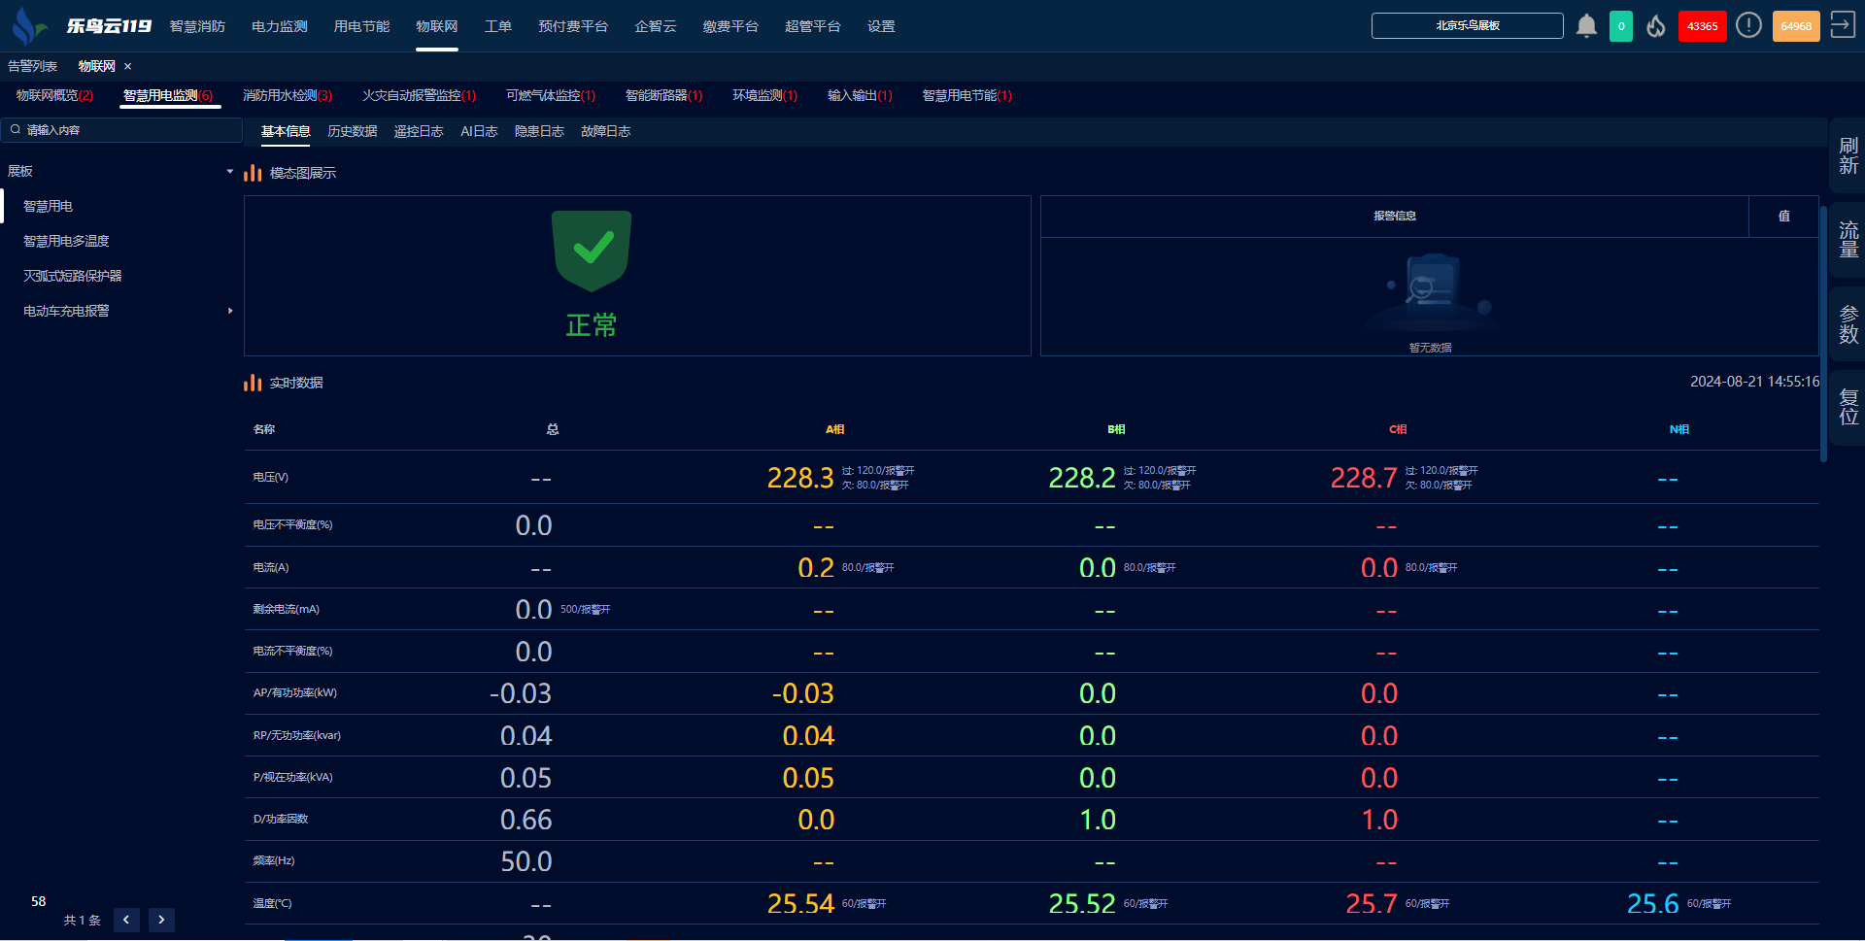Expand the 电动车充电报警 submenu
The width and height of the screenshot is (1865, 941).
pyautogui.click(x=230, y=311)
